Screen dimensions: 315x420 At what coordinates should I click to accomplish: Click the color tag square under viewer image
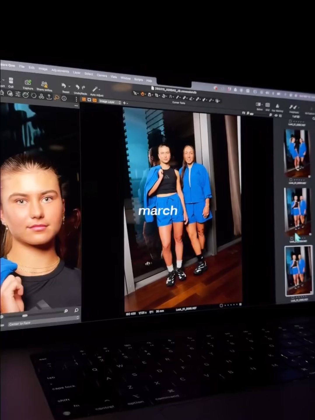221,305
